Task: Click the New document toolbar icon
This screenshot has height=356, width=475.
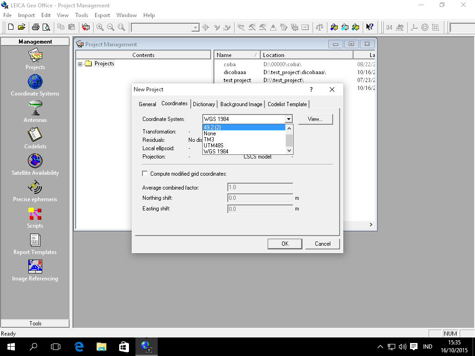Action: pos(11,27)
